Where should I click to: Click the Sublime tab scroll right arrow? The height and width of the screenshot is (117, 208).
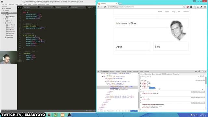tap(20, 7)
